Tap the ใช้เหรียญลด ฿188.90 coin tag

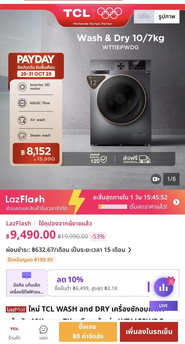click(31, 260)
